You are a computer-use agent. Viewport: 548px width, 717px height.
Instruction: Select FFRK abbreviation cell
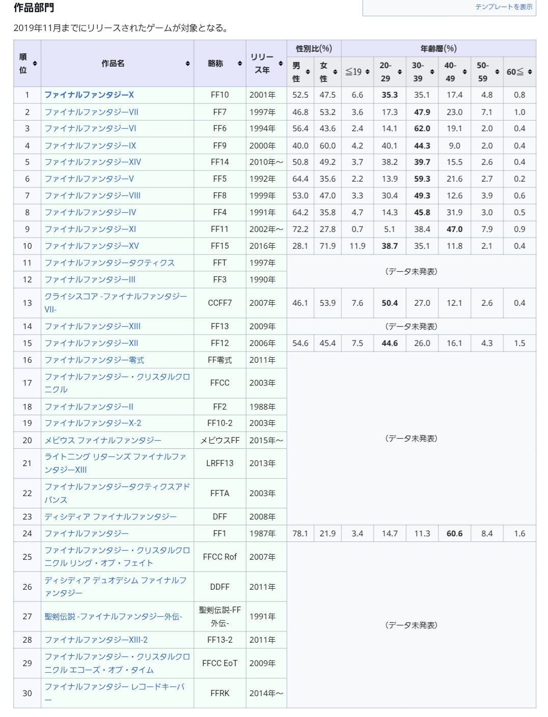pyautogui.click(x=220, y=693)
